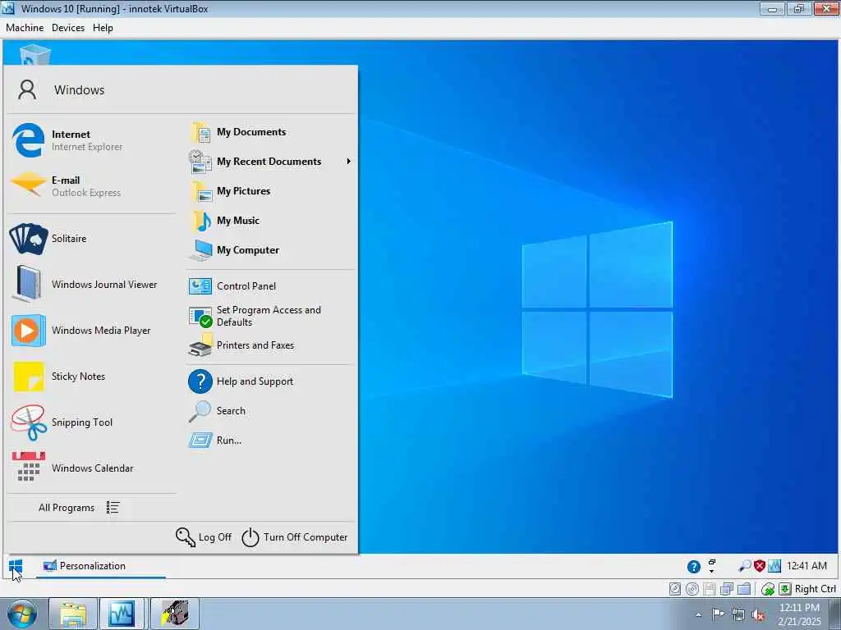
Task: Open the Run... dialog
Action: (270, 441)
